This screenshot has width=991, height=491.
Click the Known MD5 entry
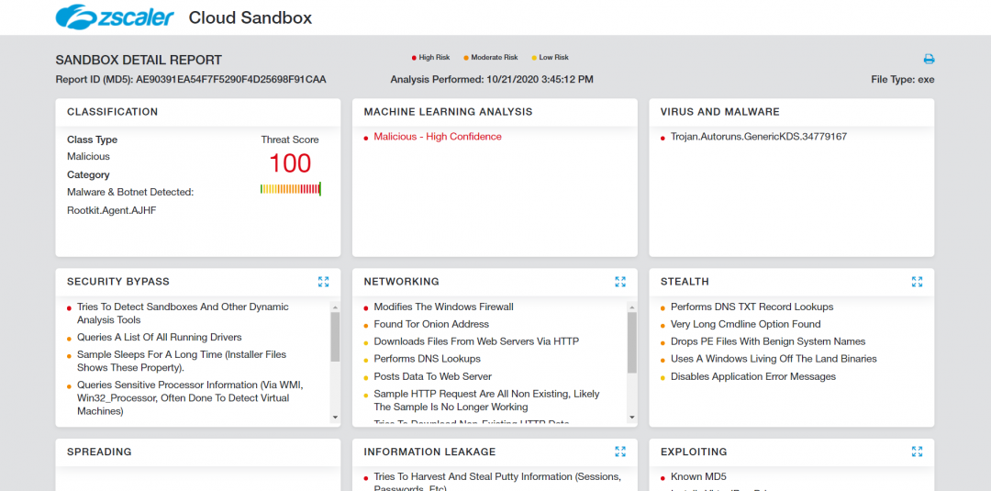pyautogui.click(x=696, y=477)
